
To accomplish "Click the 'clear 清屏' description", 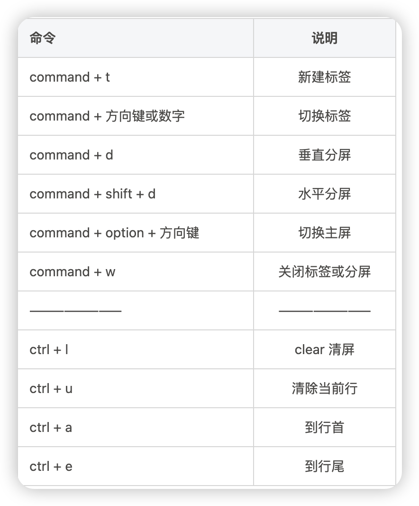I will coord(325,349).
